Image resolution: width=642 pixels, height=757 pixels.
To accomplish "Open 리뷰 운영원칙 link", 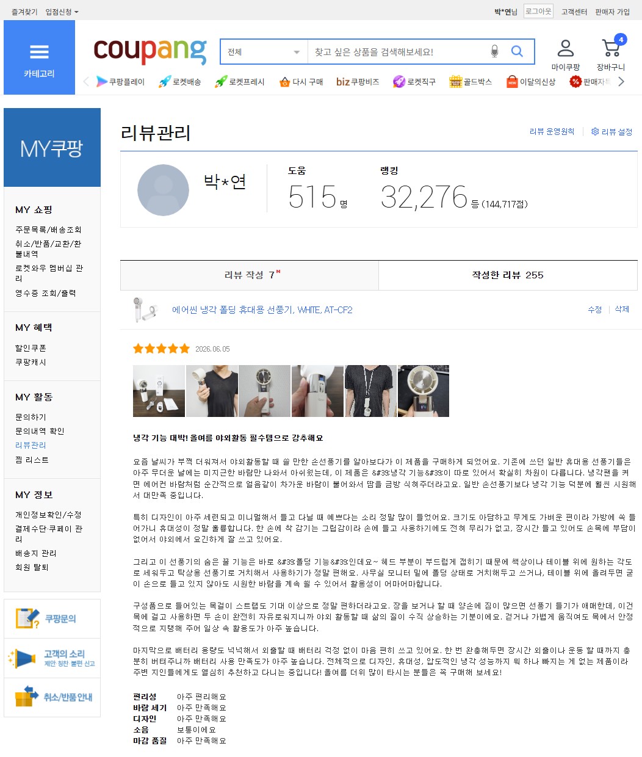I will tap(552, 132).
